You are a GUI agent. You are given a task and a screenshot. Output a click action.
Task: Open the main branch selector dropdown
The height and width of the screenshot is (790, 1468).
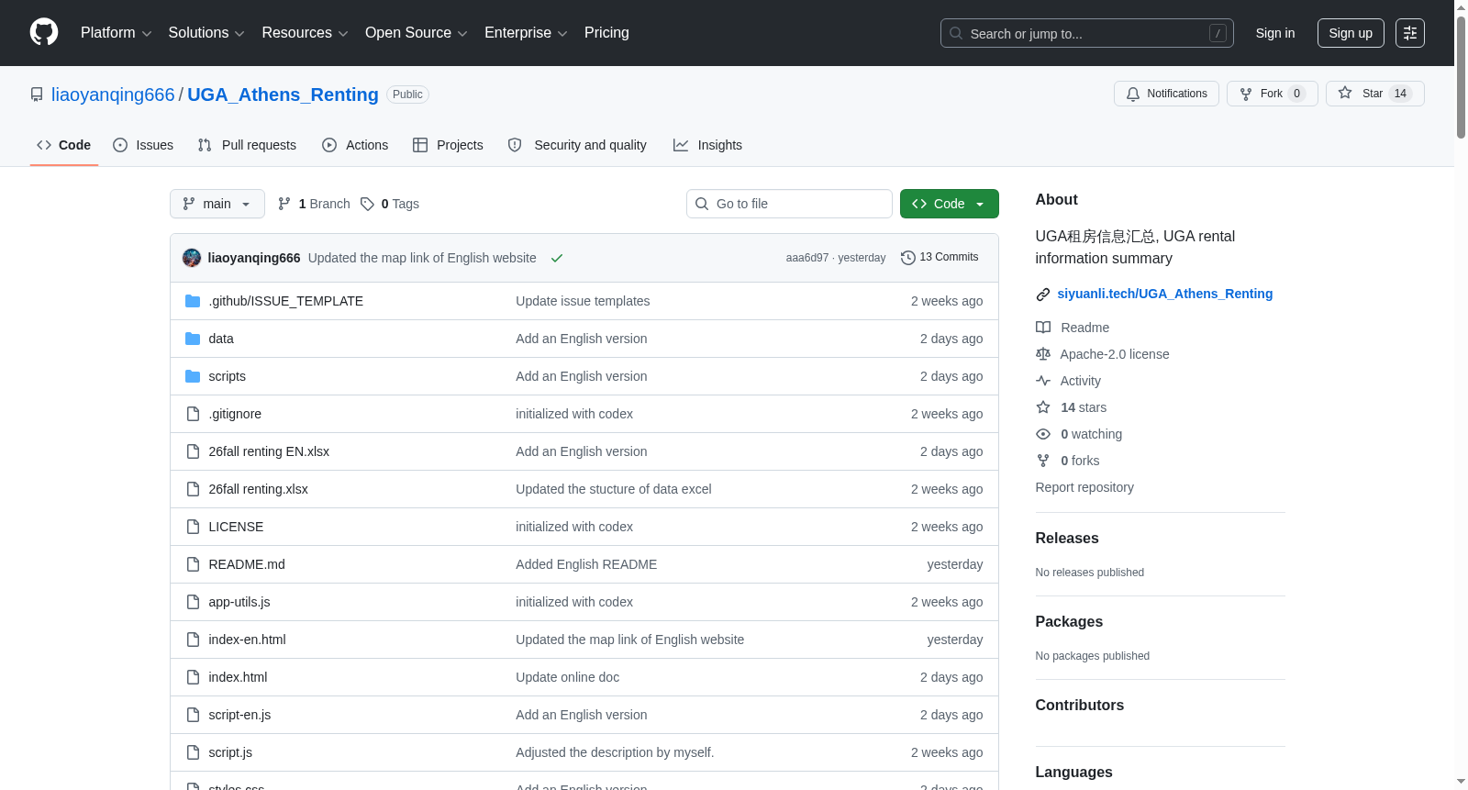(x=217, y=204)
